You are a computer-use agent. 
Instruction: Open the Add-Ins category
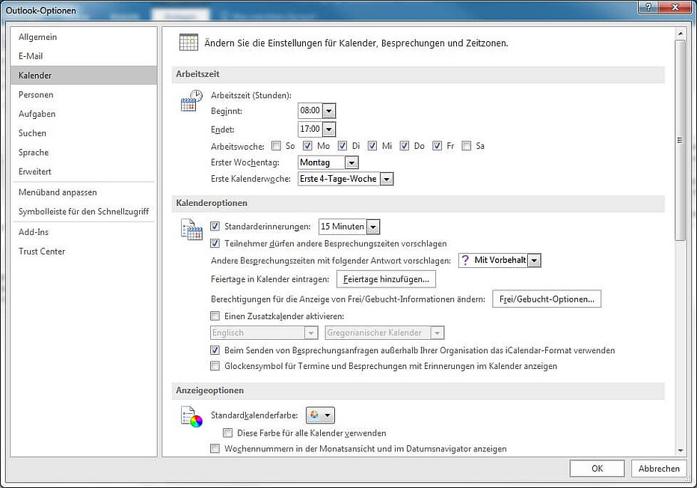[84, 232]
